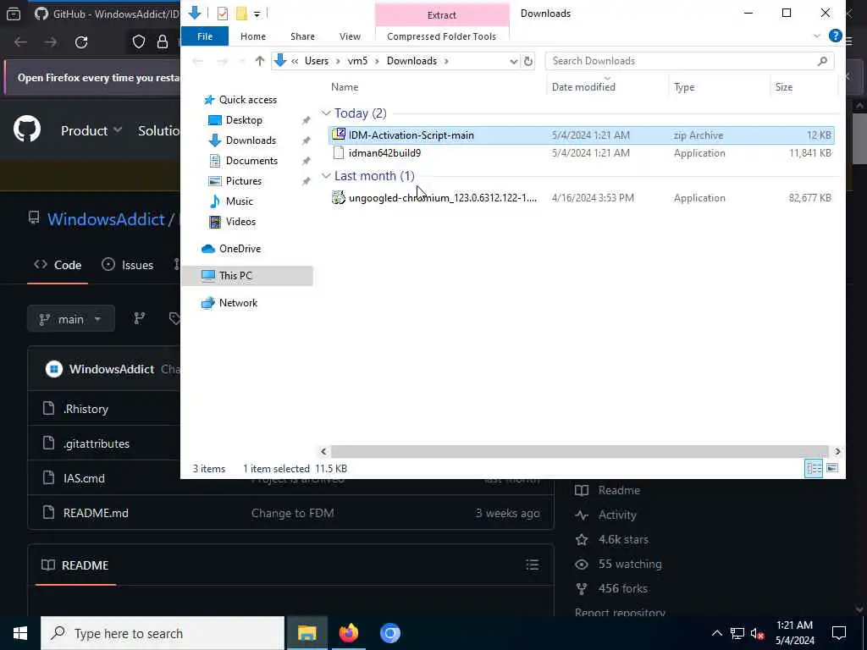Open Desktop in the navigation pane
Image resolution: width=867 pixels, height=650 pixels.
tap(244, 120)
